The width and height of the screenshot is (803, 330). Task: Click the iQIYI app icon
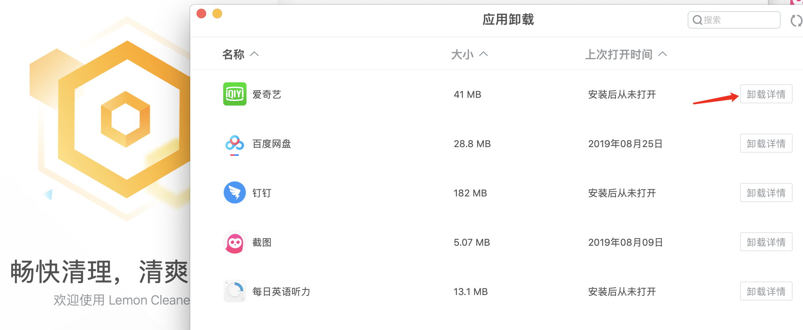tap(235, 94)
